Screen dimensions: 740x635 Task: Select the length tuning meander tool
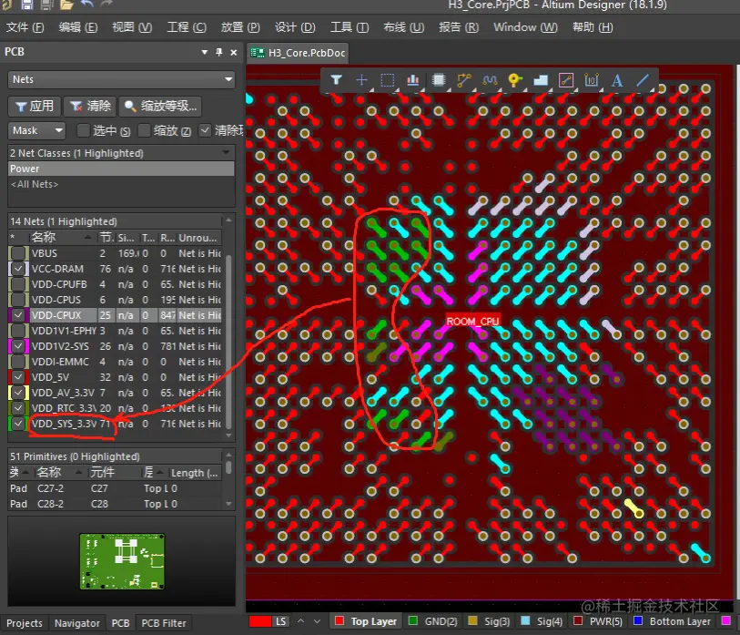click(x=490, y=80)
